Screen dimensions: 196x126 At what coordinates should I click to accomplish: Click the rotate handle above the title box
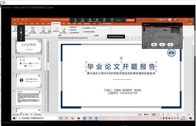coord(121,58)
